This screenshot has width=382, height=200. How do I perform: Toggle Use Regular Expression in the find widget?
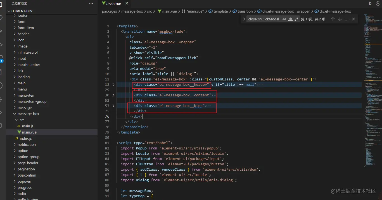[x=296, y=19]
